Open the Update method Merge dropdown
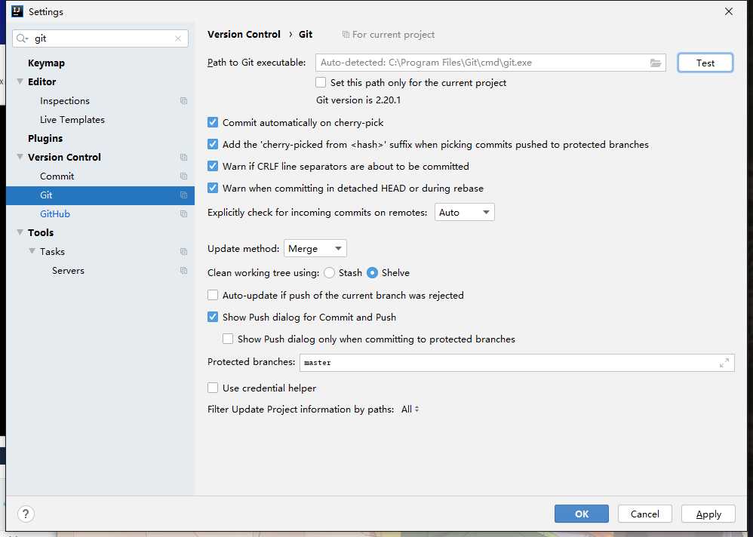Viewport: 753px width, 537px height. (315, 249)
